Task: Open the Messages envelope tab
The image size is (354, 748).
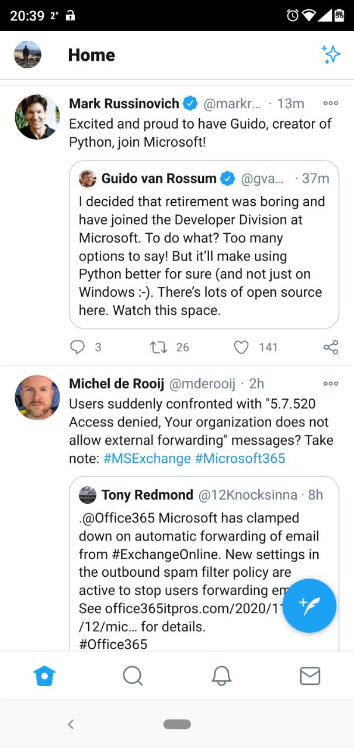Action: click(x=310, y=676)
